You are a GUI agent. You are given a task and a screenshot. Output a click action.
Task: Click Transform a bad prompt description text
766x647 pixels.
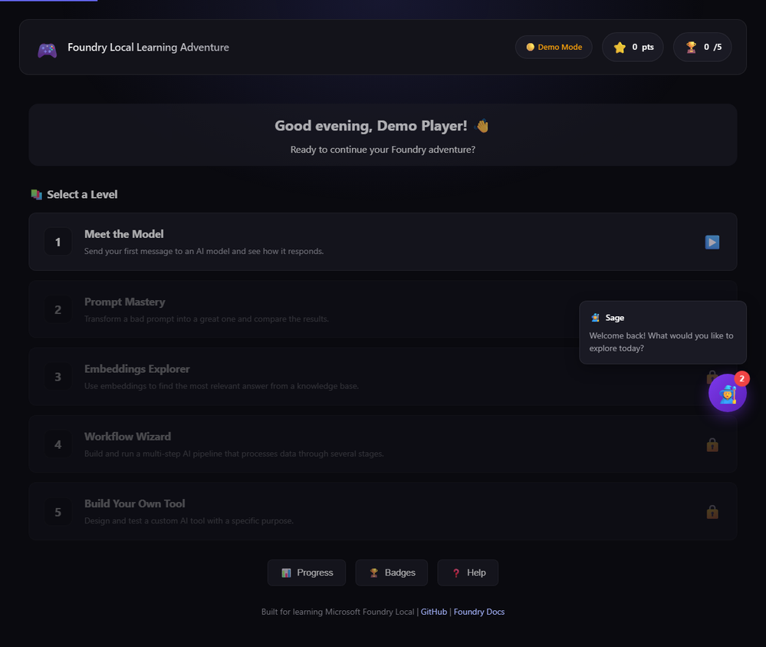[x=206, y=319]
